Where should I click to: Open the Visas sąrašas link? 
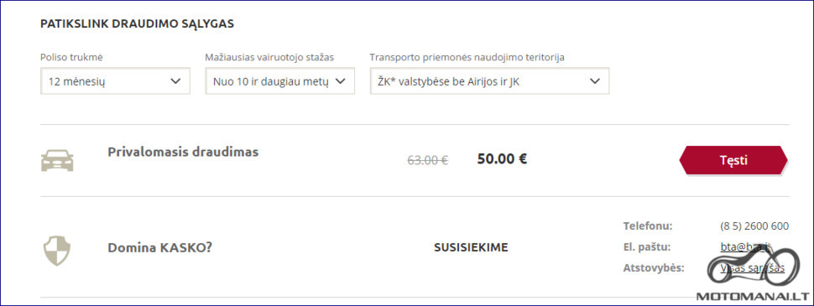coord(752,268)
